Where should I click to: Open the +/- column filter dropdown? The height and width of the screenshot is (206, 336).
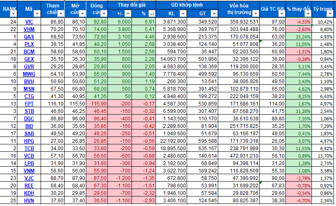coord(128,14)
